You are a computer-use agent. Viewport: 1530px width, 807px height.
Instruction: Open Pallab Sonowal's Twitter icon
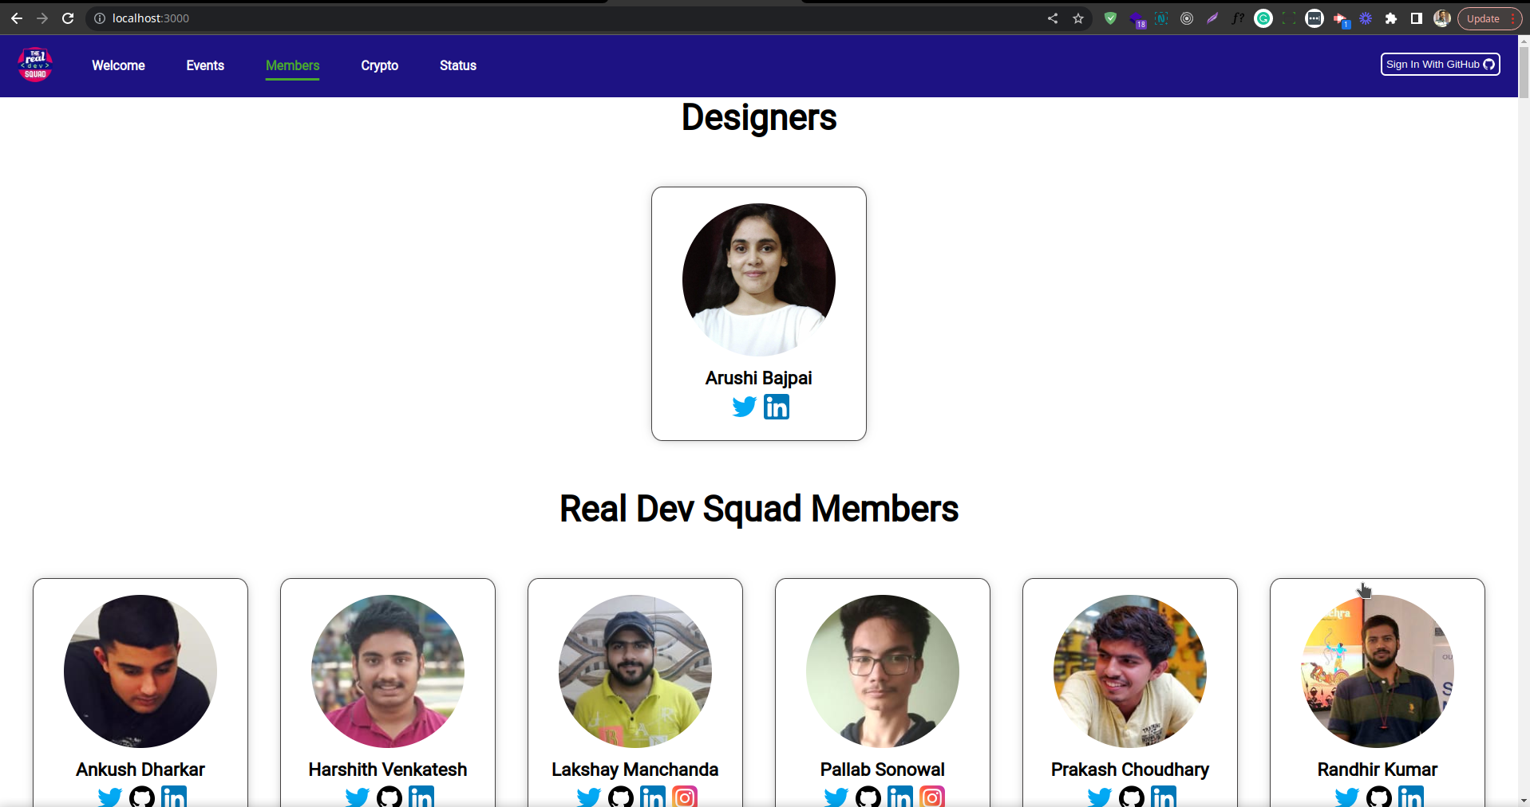(836, 797)
